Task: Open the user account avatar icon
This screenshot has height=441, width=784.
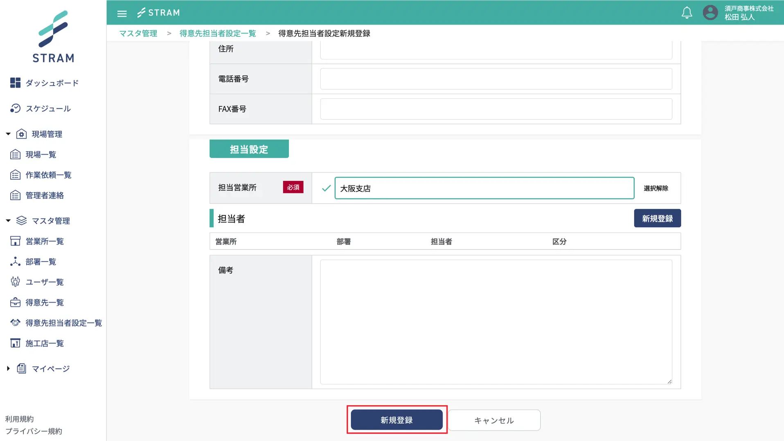Action: (710, 13)
